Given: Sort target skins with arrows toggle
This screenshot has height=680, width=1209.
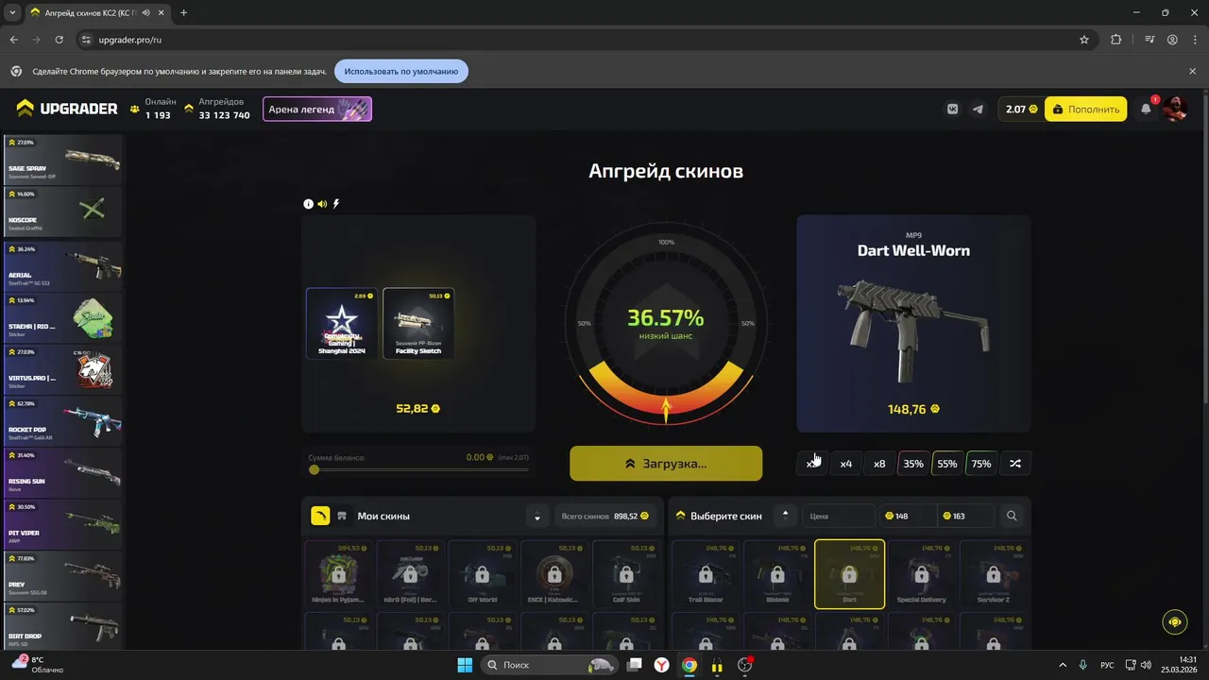Looking at the screenshot, I should [x=785, y=516].
